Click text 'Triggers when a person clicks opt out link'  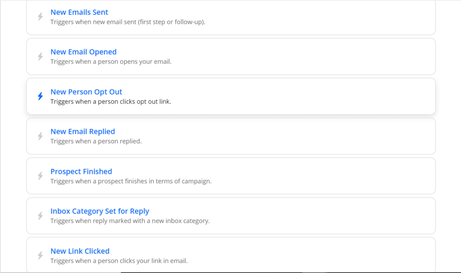click(111, 101)
